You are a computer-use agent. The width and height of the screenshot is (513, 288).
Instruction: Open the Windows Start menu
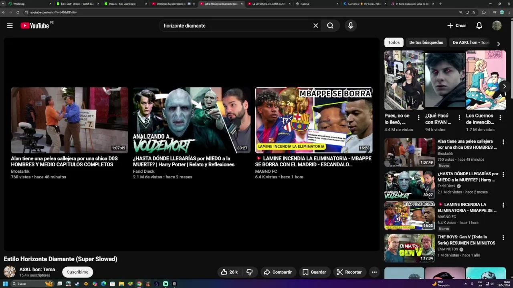click(x=6, y=284)
